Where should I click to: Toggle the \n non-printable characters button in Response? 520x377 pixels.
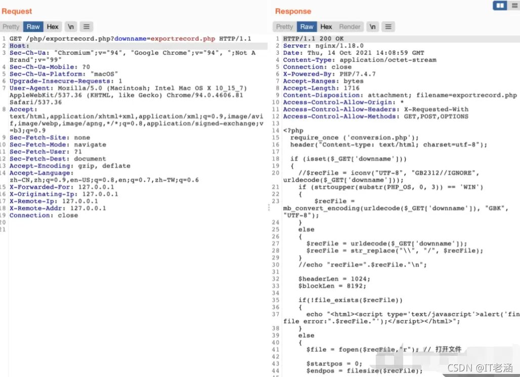[372, 26]
